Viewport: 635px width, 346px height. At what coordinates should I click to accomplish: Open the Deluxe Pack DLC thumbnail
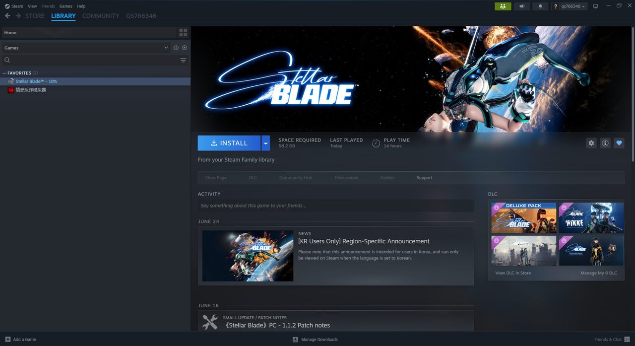(523, 217)
